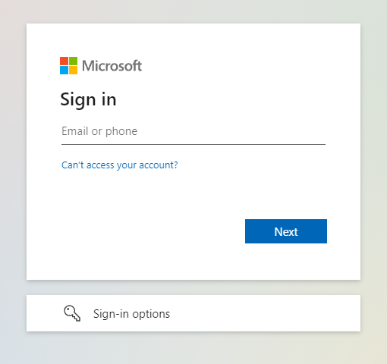This screenshot has width=387, height=364.
Task: Click blank card area left of Next button
Action: (152, 231)
